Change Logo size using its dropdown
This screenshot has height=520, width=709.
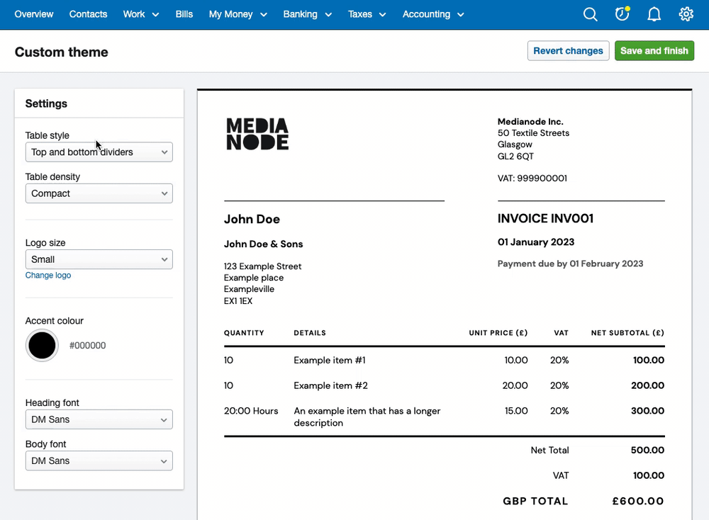click(99, 259)
